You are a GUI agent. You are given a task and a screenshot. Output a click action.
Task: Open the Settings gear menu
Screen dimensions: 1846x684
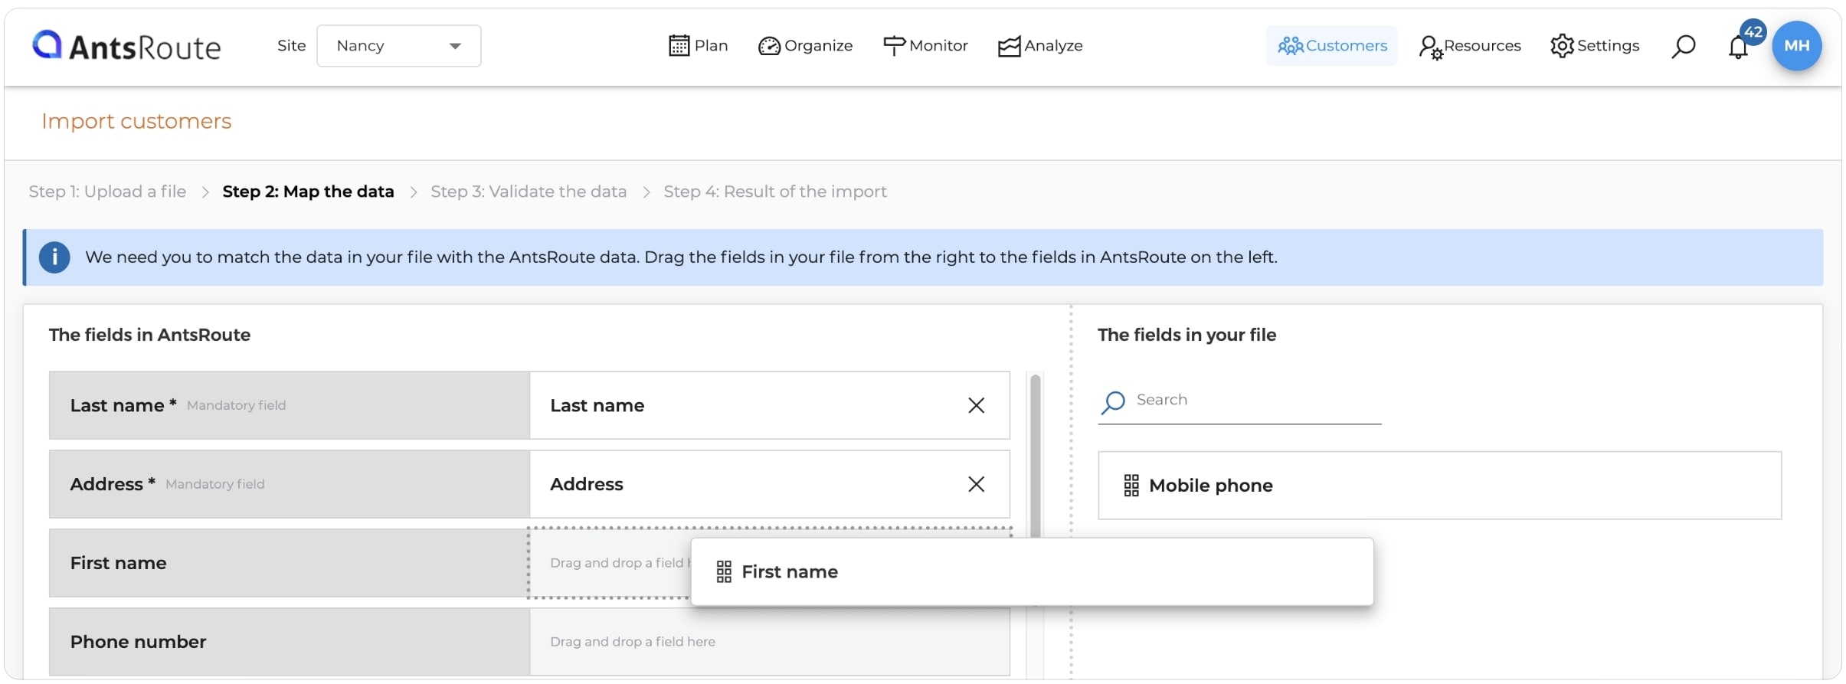click(1595, 46)
